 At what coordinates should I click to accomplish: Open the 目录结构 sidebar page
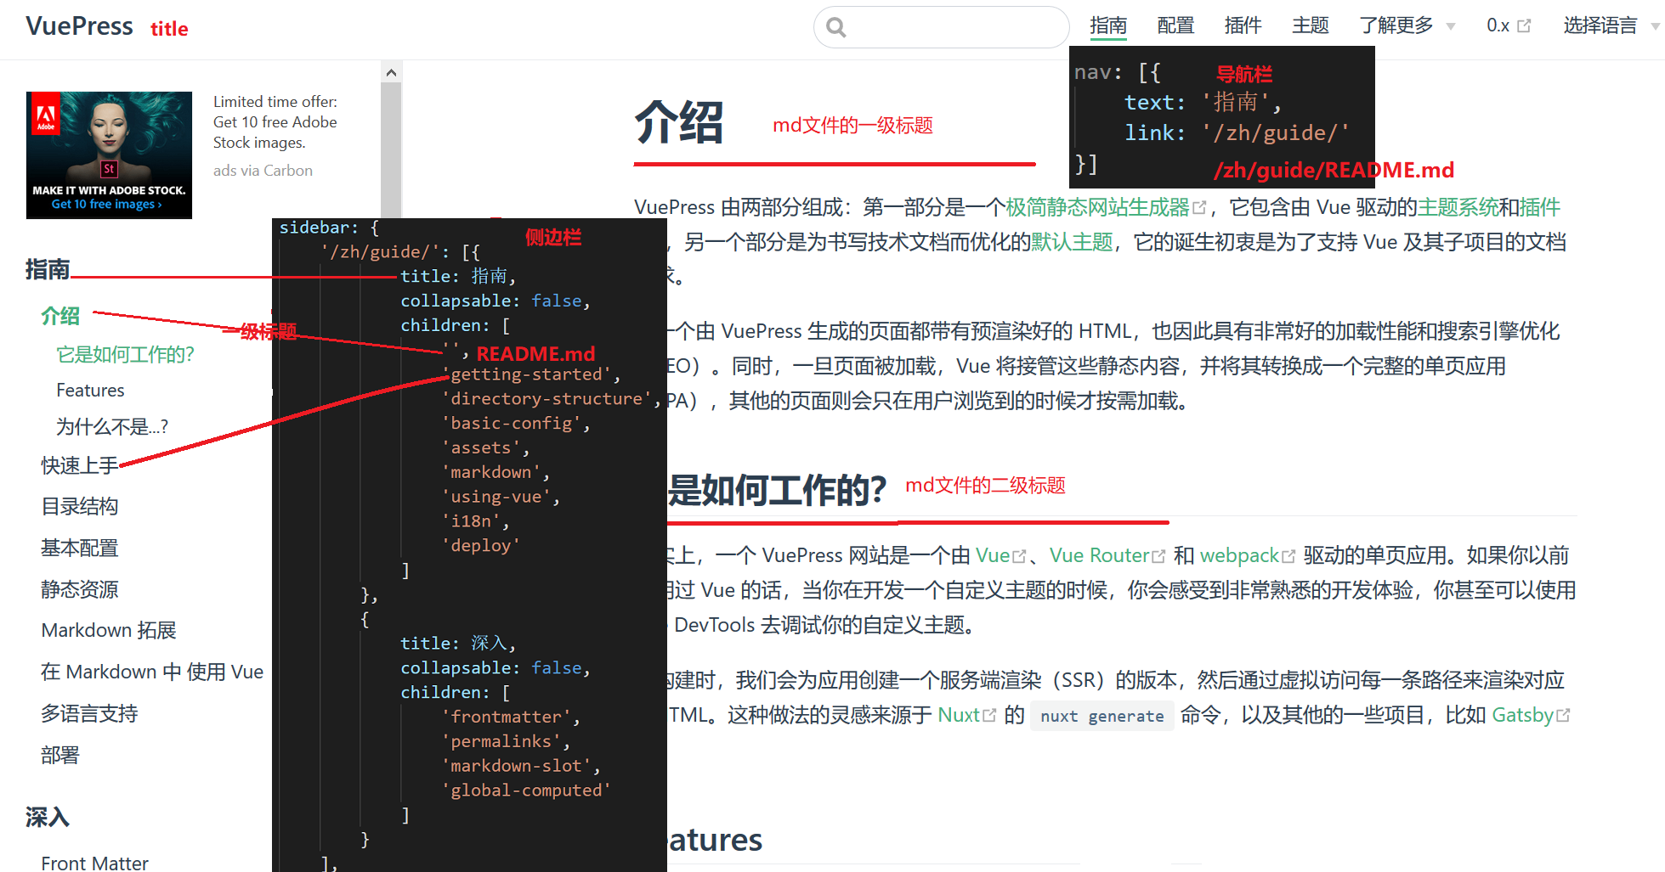point(80,507)
